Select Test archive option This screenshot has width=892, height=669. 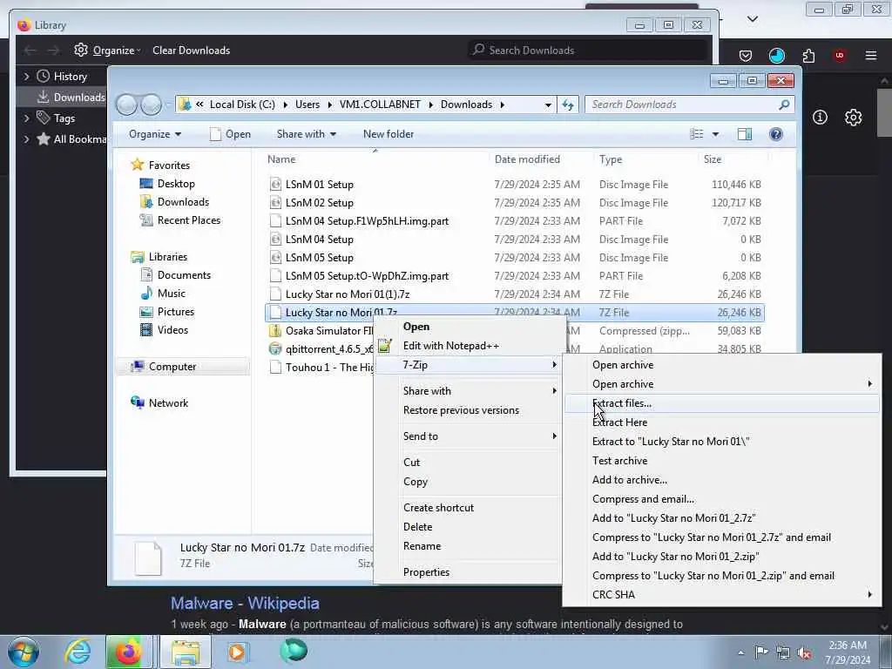[722, 461]
